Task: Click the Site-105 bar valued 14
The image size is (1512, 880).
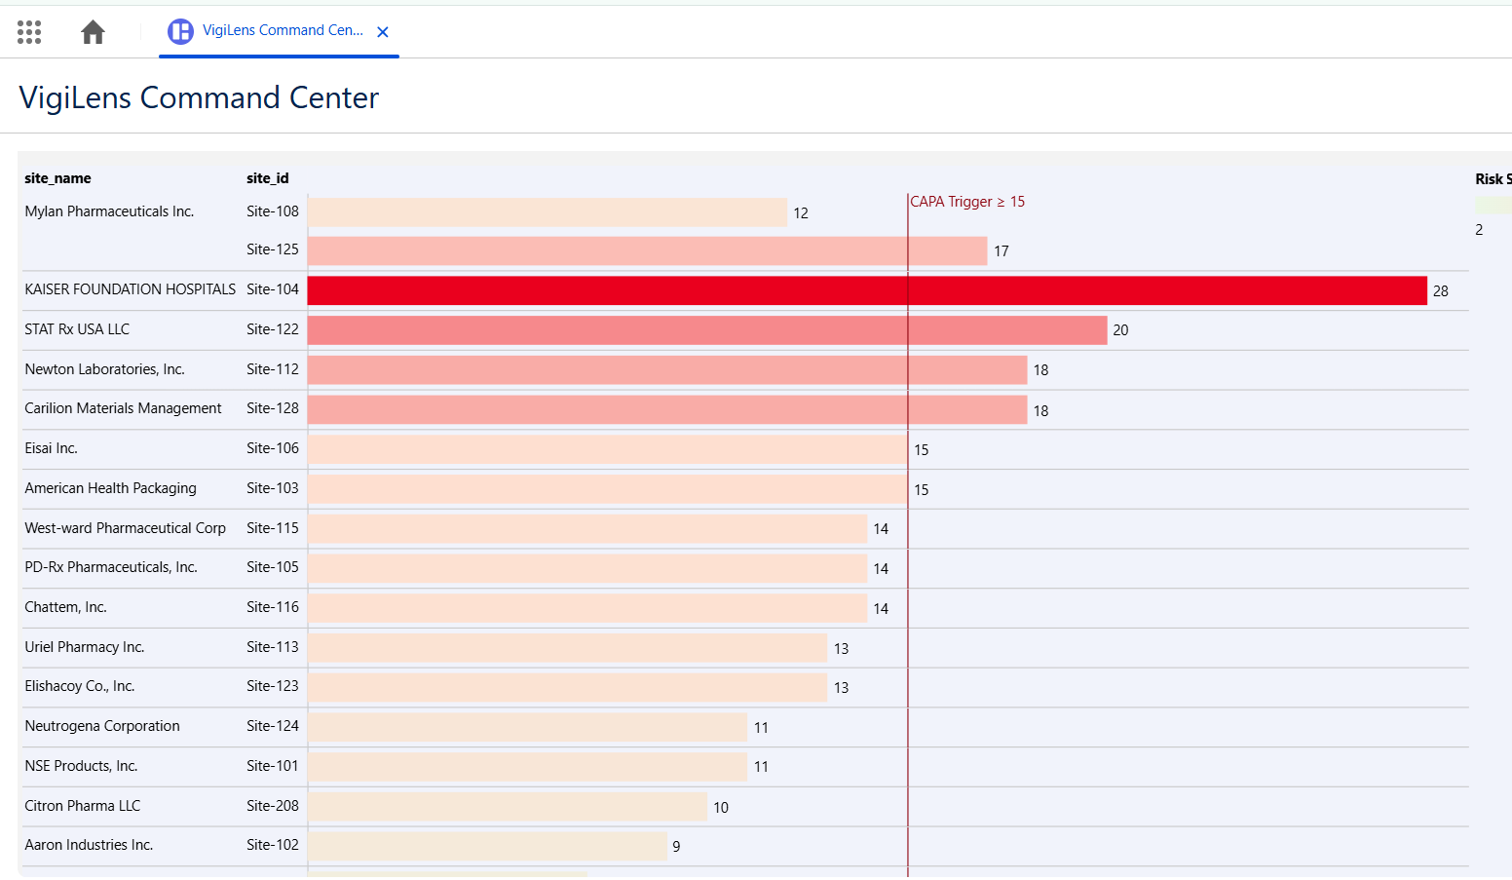Action: coord(587,568)
